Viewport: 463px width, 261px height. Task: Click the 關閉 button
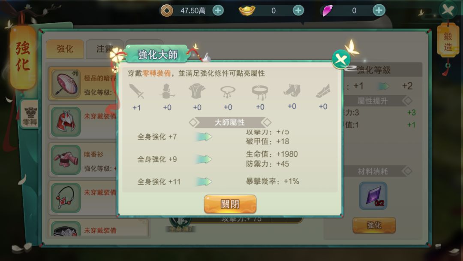point(230,204)
